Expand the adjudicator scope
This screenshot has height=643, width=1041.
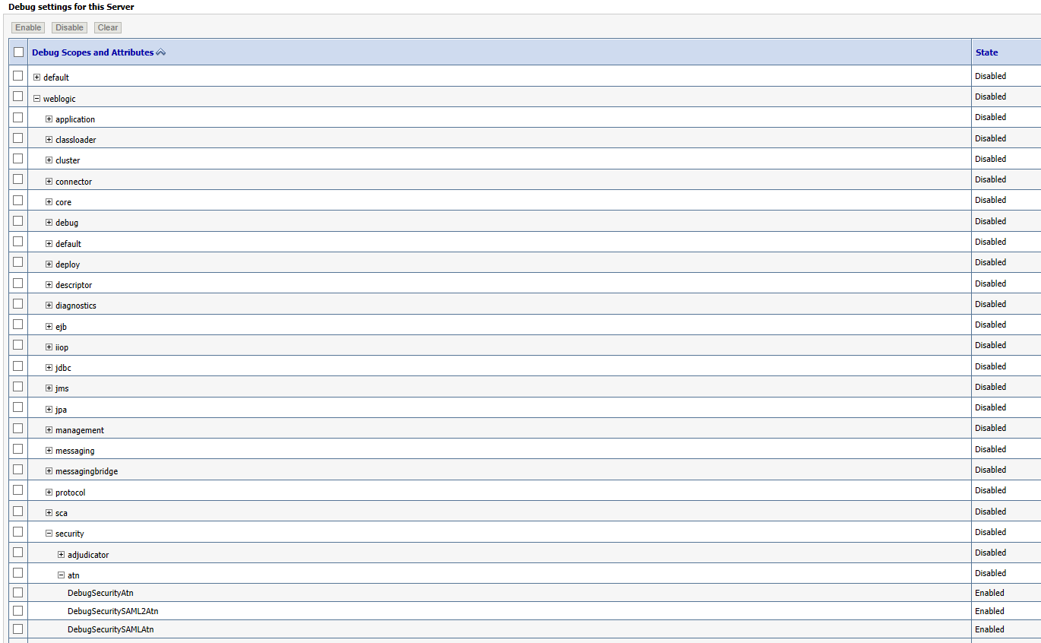61,555
